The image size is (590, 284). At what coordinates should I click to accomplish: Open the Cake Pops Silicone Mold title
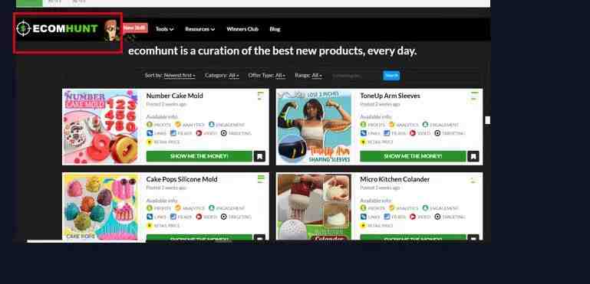coord(182,179)
